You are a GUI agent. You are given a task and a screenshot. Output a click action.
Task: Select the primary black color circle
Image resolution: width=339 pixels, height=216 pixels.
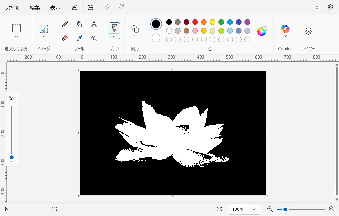pos(156,24)
